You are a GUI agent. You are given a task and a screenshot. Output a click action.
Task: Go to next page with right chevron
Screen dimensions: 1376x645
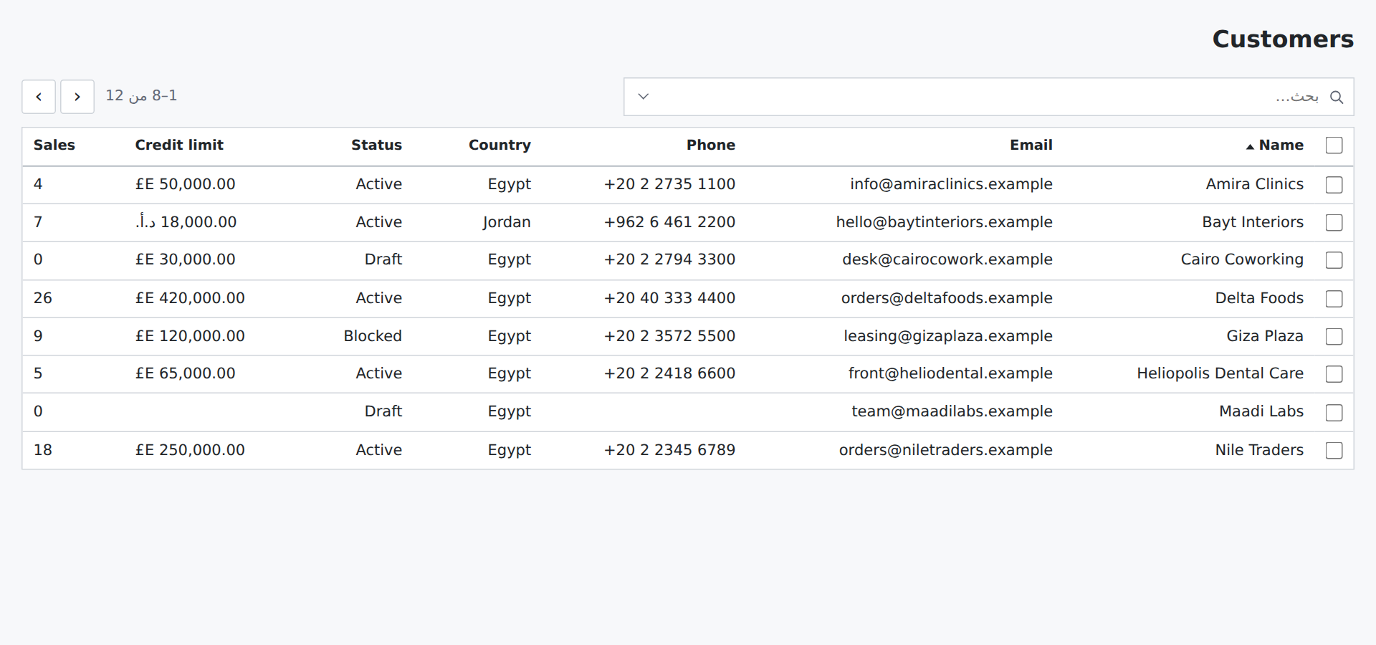click(77, 97)
